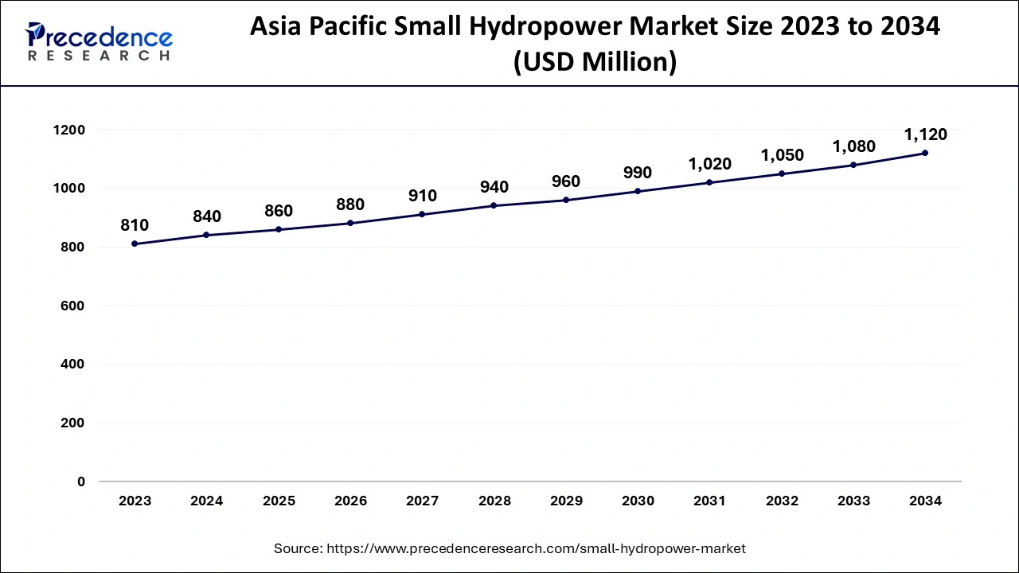
Task: Click the chart title text
Action: tap(595, 43)
